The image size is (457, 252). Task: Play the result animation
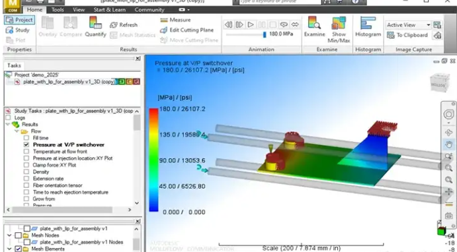coord(251,24)
